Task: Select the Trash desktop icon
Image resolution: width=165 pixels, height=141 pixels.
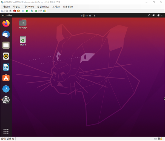Action: [x=23, y=41]
